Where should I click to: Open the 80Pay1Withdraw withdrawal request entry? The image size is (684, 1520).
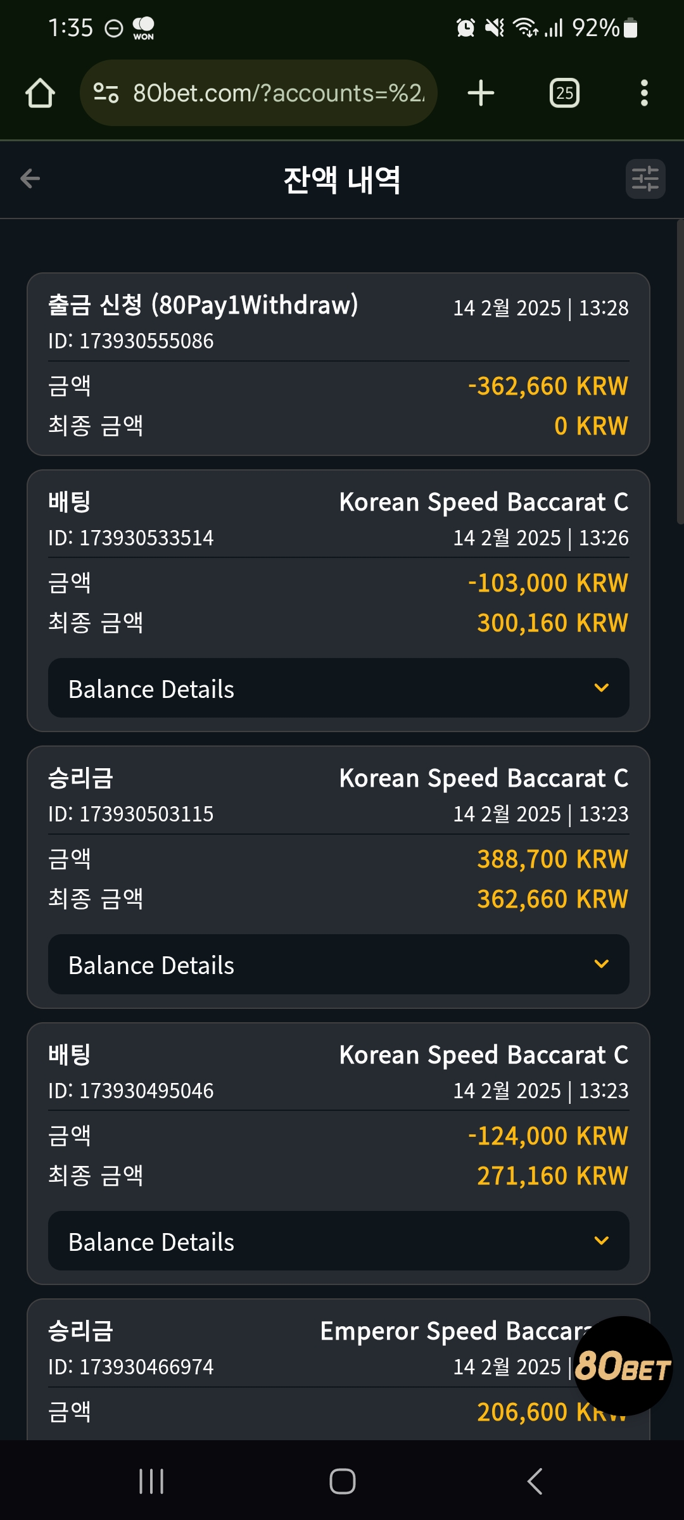coord(339,364)
